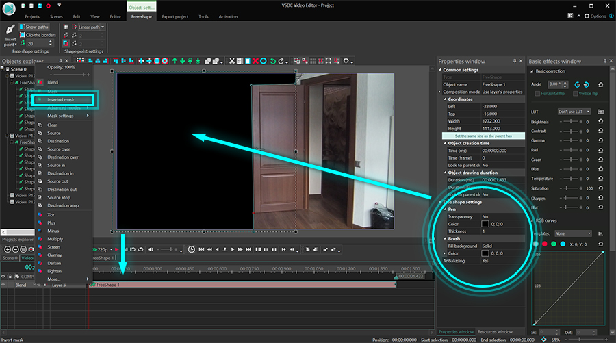Image resolution: width=616 pixels, height=343 pixels.
Task: Click the redo arrow icon
Action: pos(281,61)
